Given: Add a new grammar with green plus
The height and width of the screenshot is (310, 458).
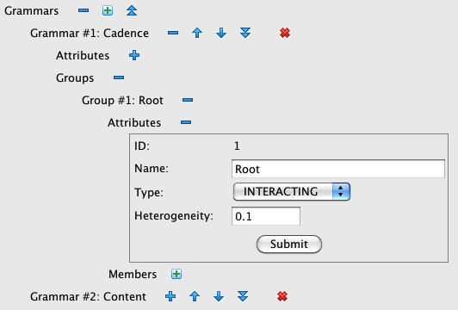Looking at the screenshot, I should pyautogui.click(x=108, y=11).
